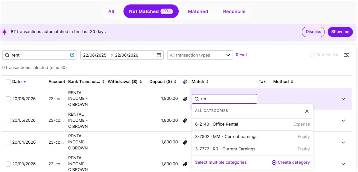The height and width of the screenshot is (172, 358).
Task: Tick the select-all checkbox in header
Action: click(x=8, y=82)
